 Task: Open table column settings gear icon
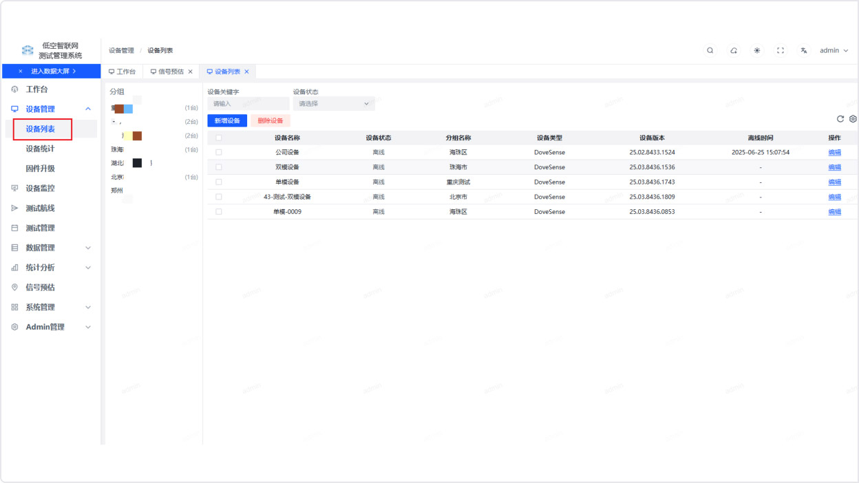click(x=853, y=119)
